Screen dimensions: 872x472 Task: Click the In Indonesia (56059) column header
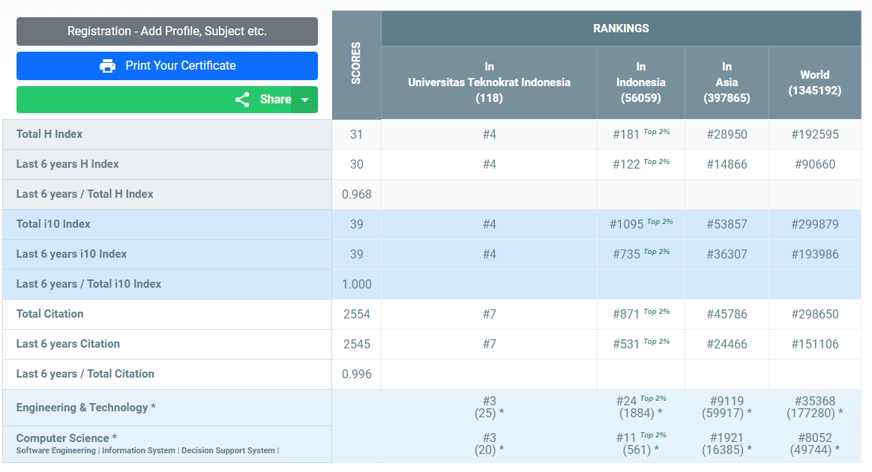tap(640, 82)
